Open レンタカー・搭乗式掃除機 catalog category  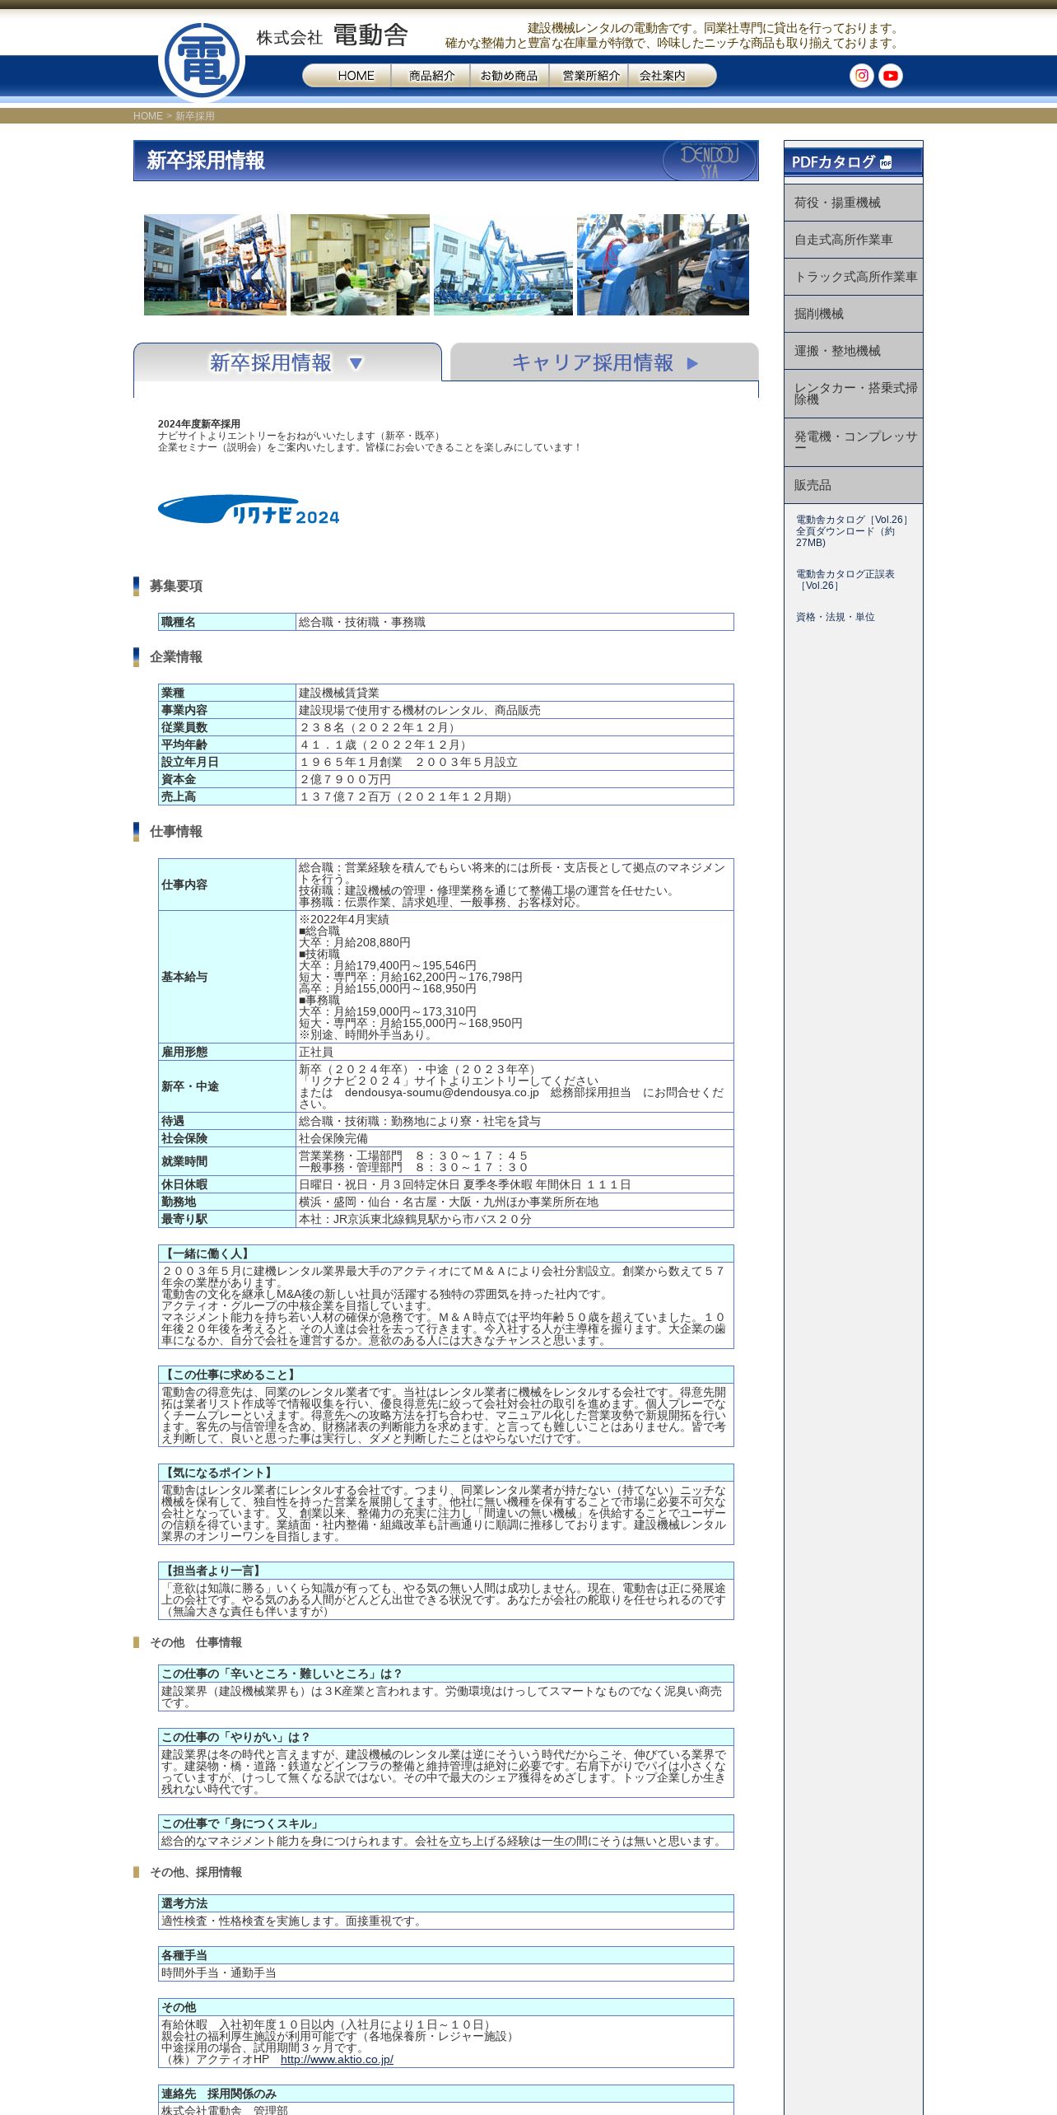point(853,394)
